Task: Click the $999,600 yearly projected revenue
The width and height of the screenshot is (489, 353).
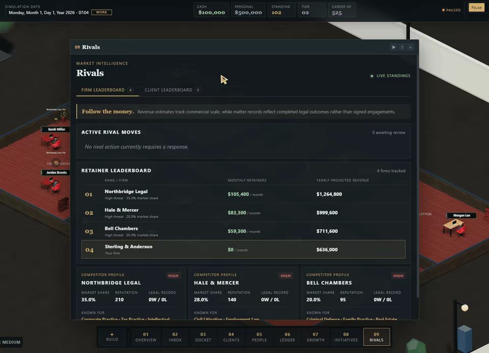Action: pyautogui.click(x=327, y=213)
